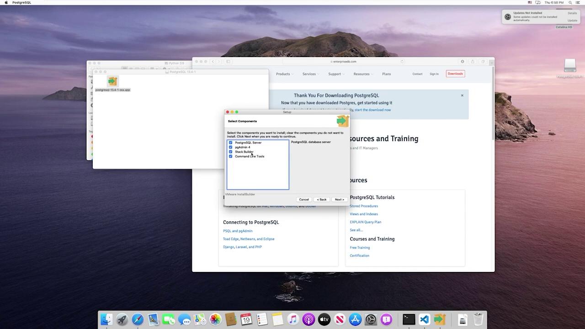This screenshot has height=329, width=585.
Task: Click Safari's share icon in toolbar
Action: (x=473, y=62)
